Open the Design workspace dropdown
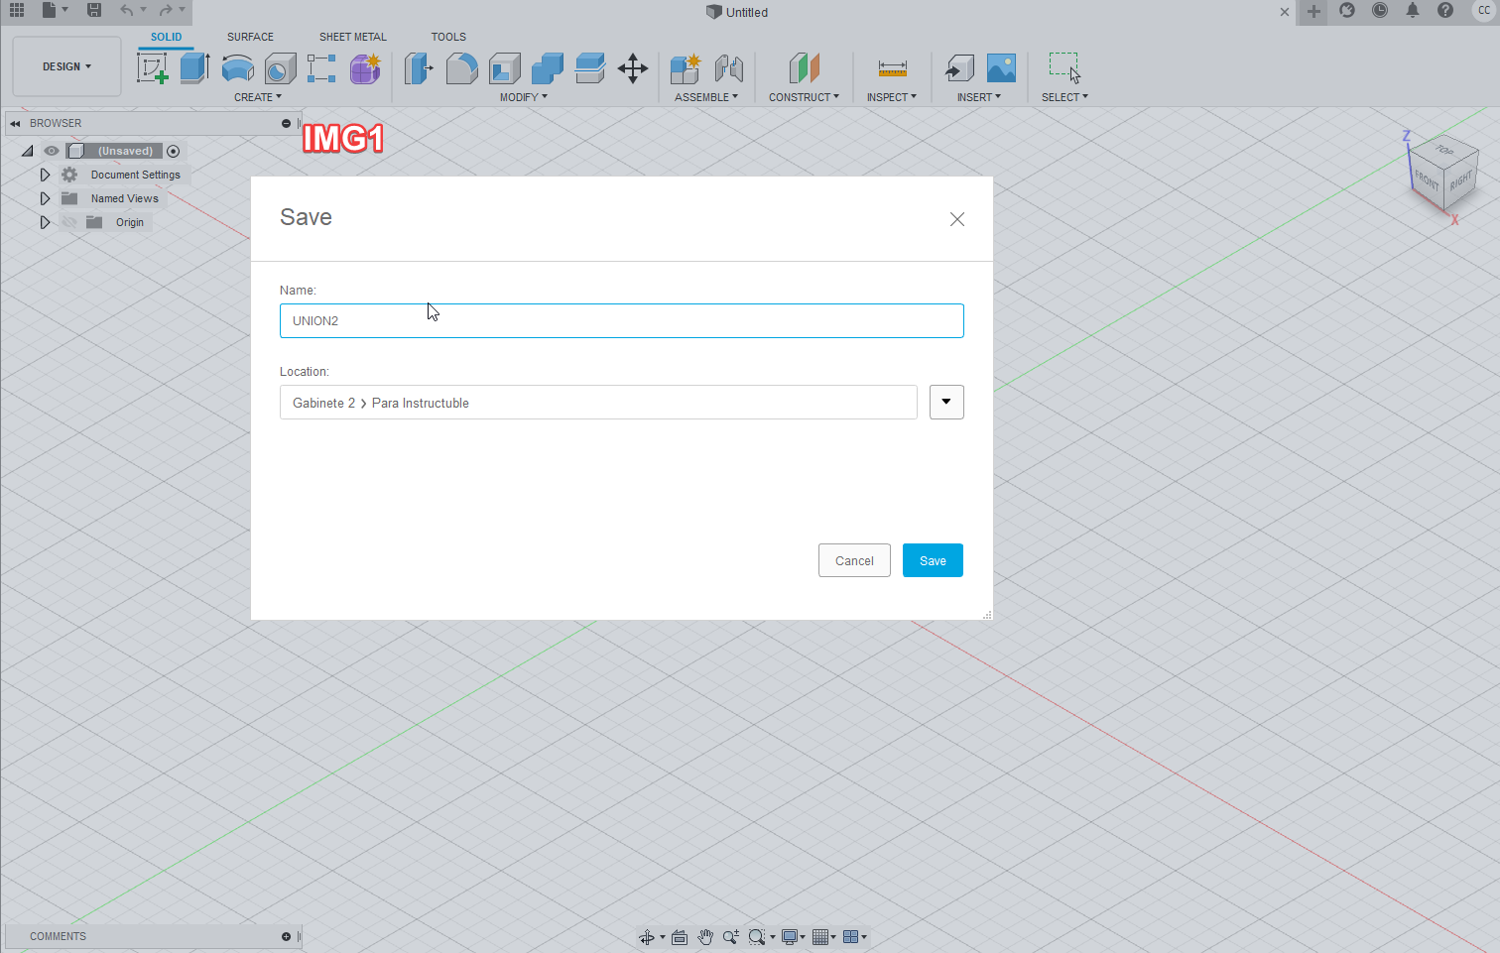Viewport: 1500px width, 953px height. [66, 66]
